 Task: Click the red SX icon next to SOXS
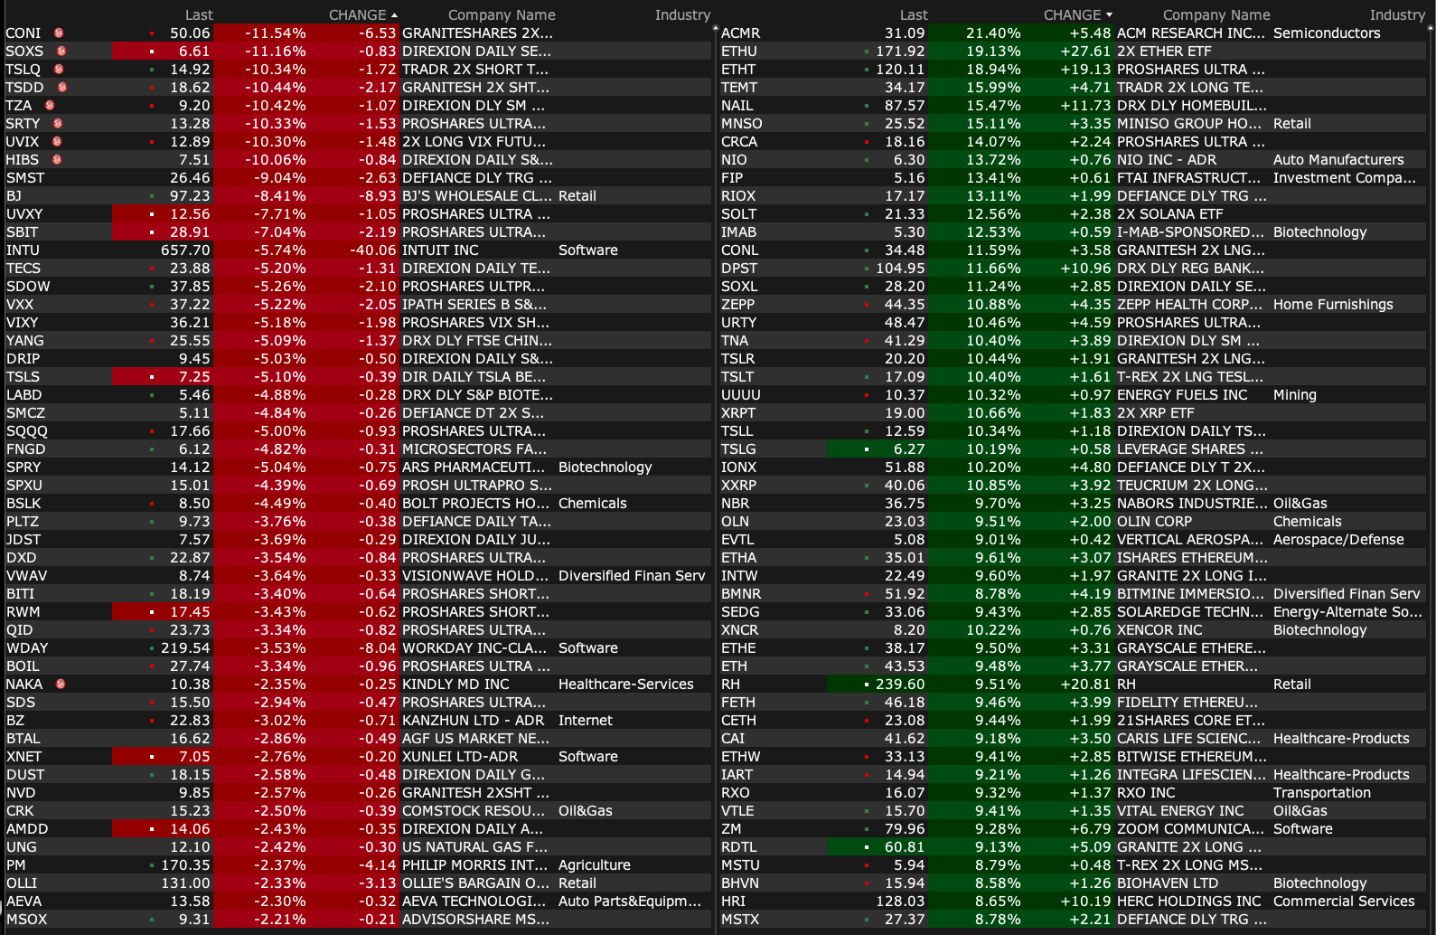pos(61,52)
